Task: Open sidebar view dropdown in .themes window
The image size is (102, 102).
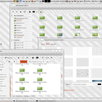Action: pos(6,62)
